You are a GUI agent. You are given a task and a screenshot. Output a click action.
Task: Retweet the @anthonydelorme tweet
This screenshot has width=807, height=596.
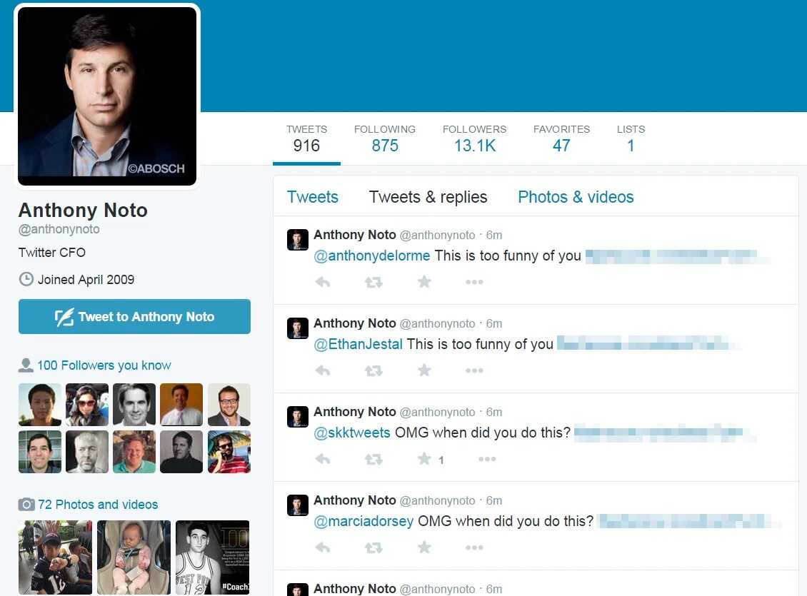tap(374, 282)
